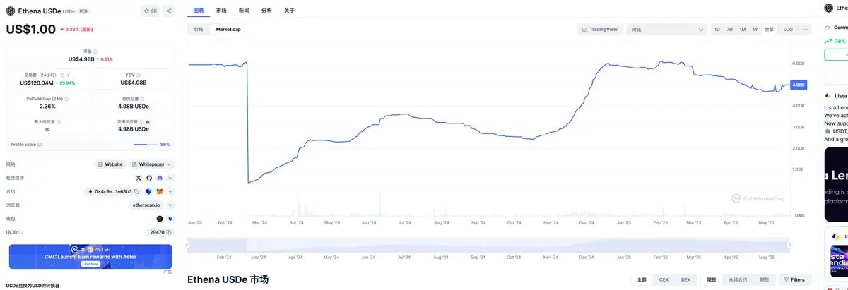
Task: Expand more social media links
Action: coord(170,178)
